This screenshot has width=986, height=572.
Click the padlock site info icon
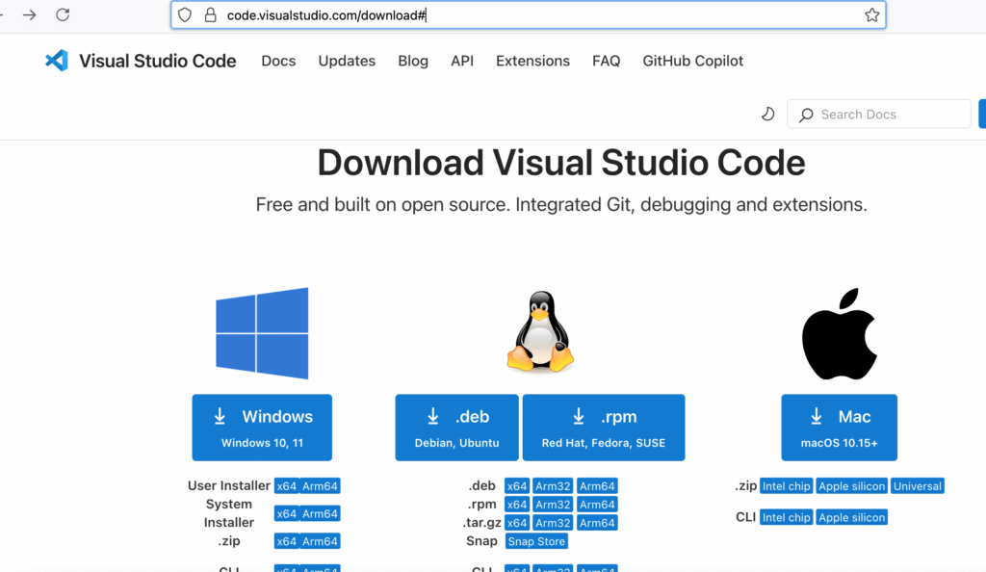pyautogui.click(x=210, y=15)
